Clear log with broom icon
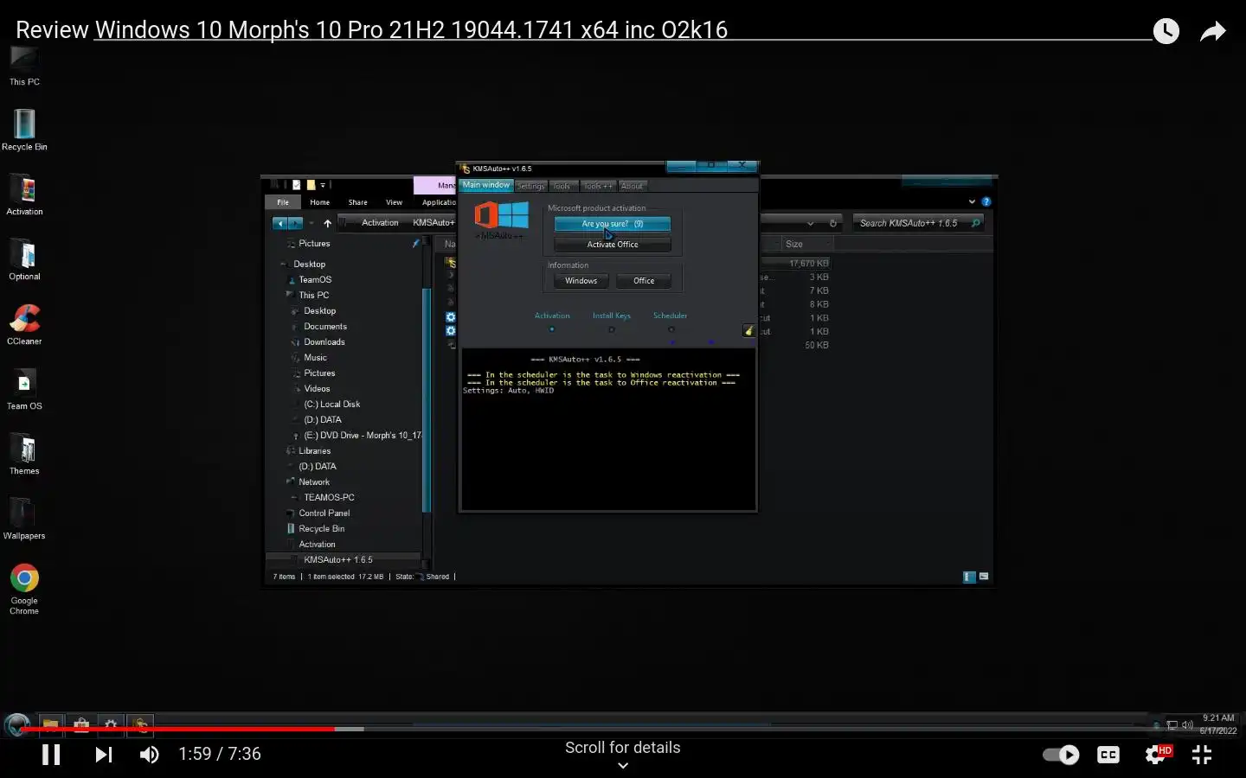This screenshot has width=1246, height=778. point(749,330)
